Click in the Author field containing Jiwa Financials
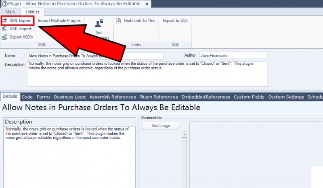The image size is (323, 188). click(233, 56)
